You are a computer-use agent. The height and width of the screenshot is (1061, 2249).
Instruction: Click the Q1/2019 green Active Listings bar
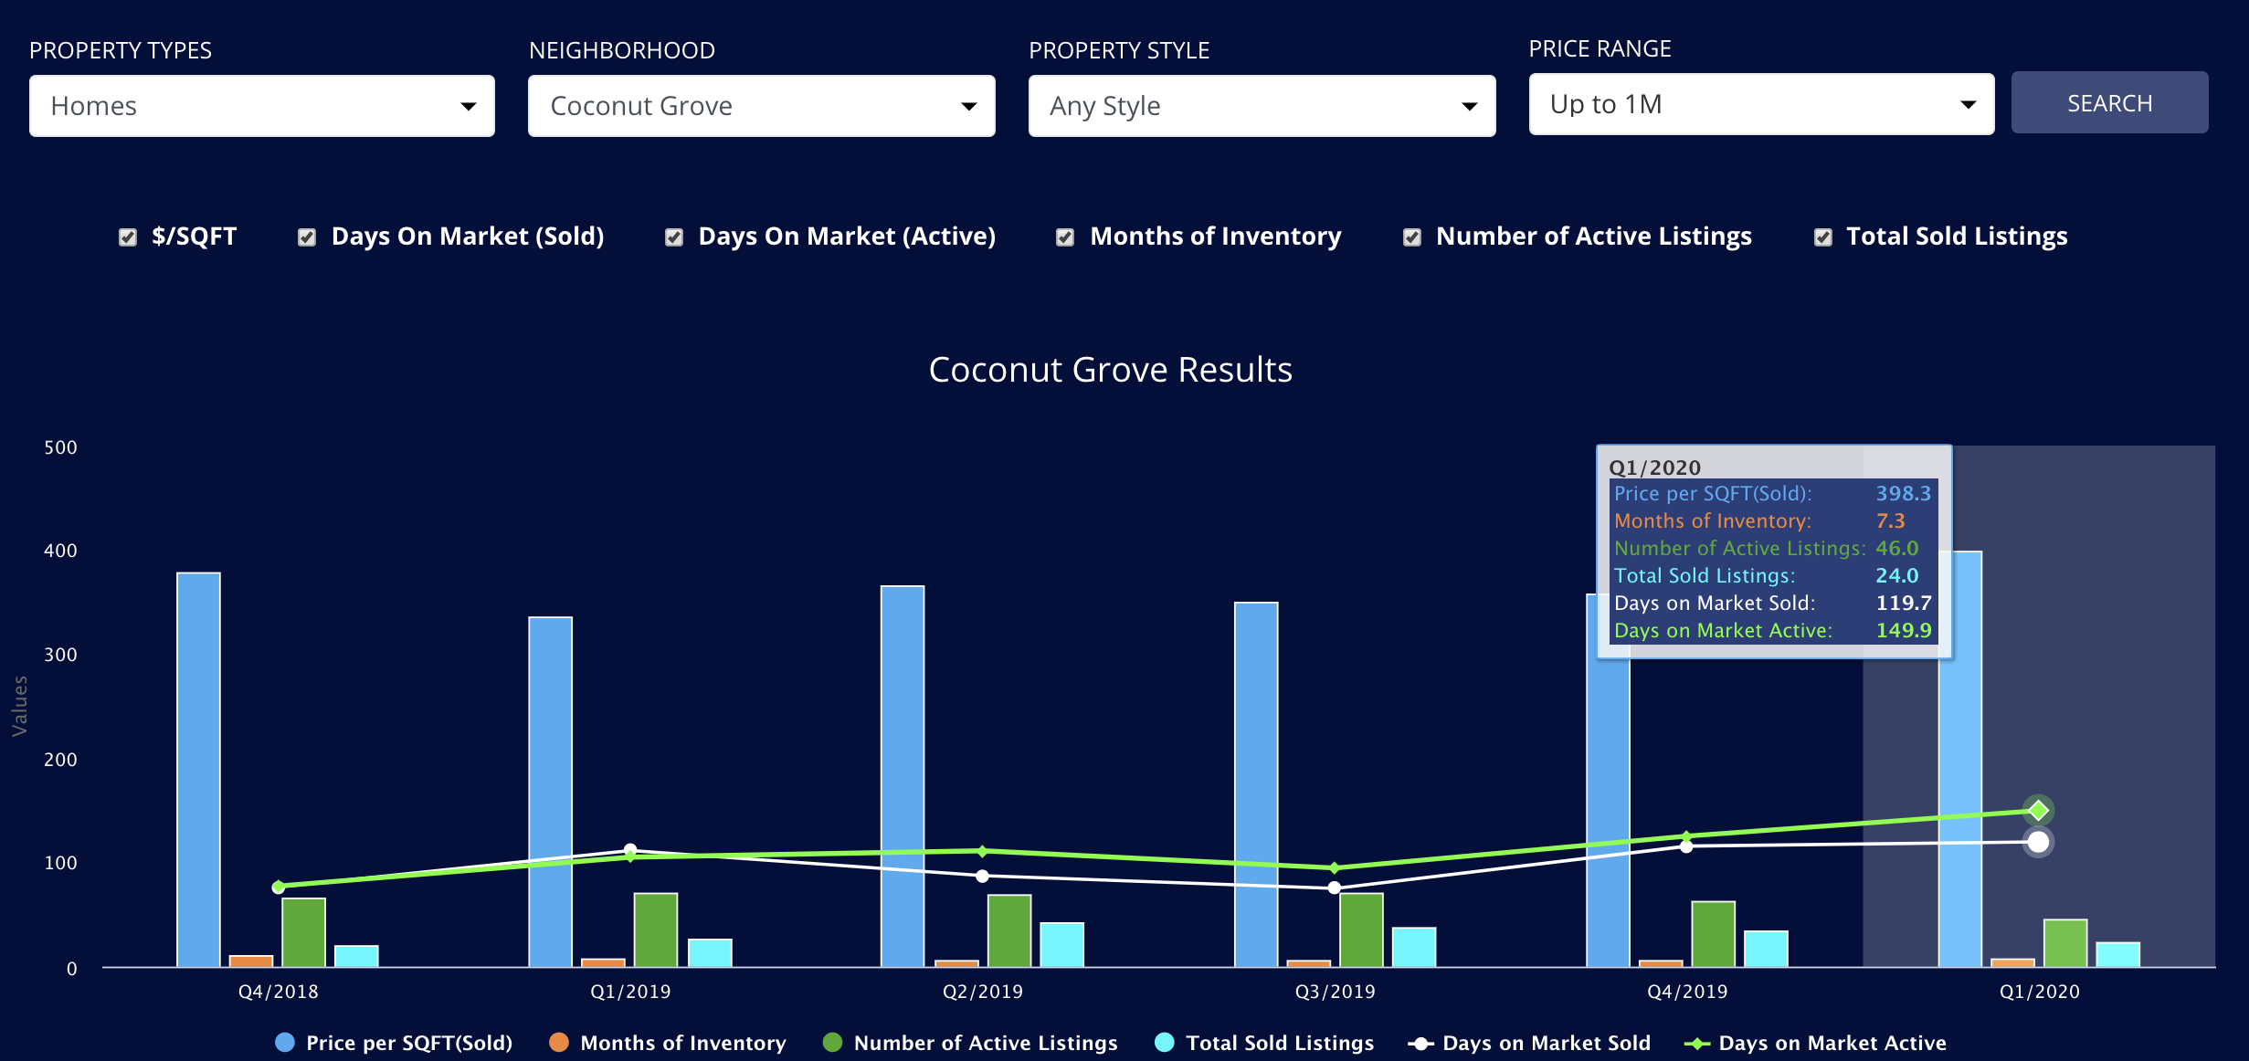pos(656,930)
